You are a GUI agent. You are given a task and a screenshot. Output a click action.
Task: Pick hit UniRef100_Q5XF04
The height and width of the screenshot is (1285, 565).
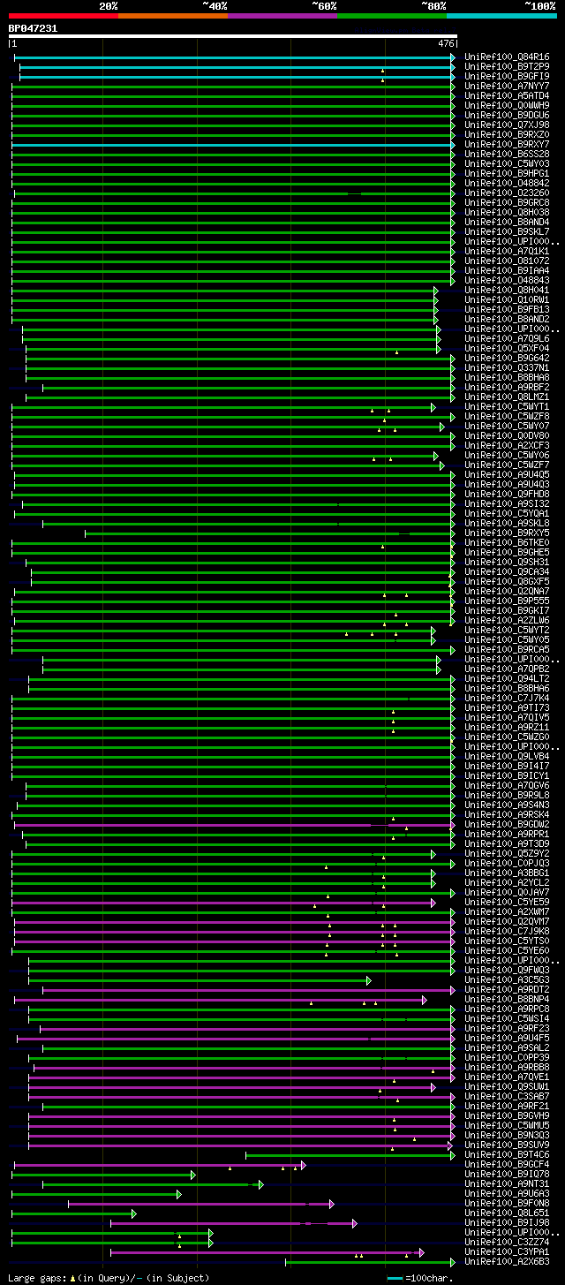pyautogui.click(x=507, y=348)
